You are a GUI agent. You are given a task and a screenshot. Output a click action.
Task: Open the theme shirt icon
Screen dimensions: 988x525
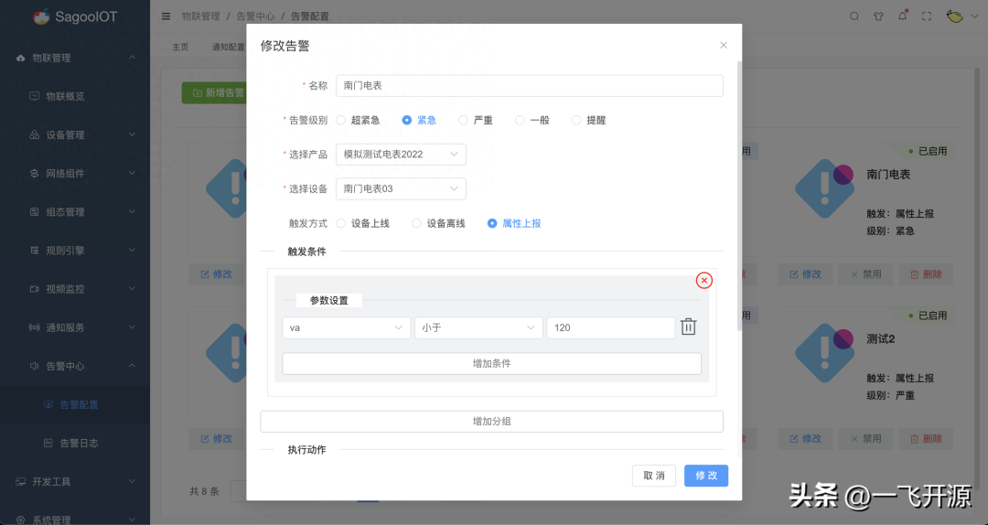coord(878,16)
